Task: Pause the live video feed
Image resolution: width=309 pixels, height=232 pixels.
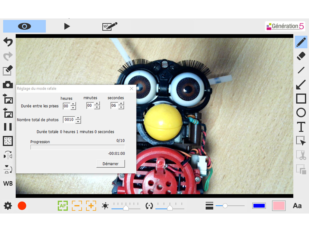Action: pos(8,127)
